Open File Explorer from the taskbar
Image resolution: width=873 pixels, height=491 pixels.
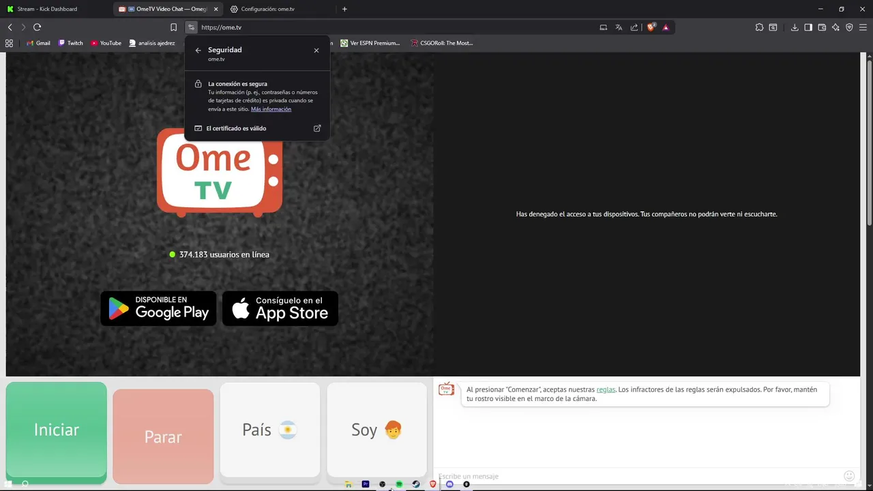click(x=349, y=484)
